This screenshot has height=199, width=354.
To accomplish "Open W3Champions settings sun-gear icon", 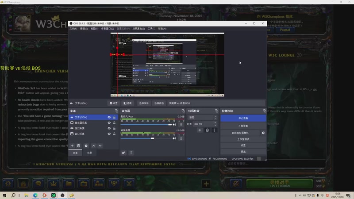I will 8,184.
